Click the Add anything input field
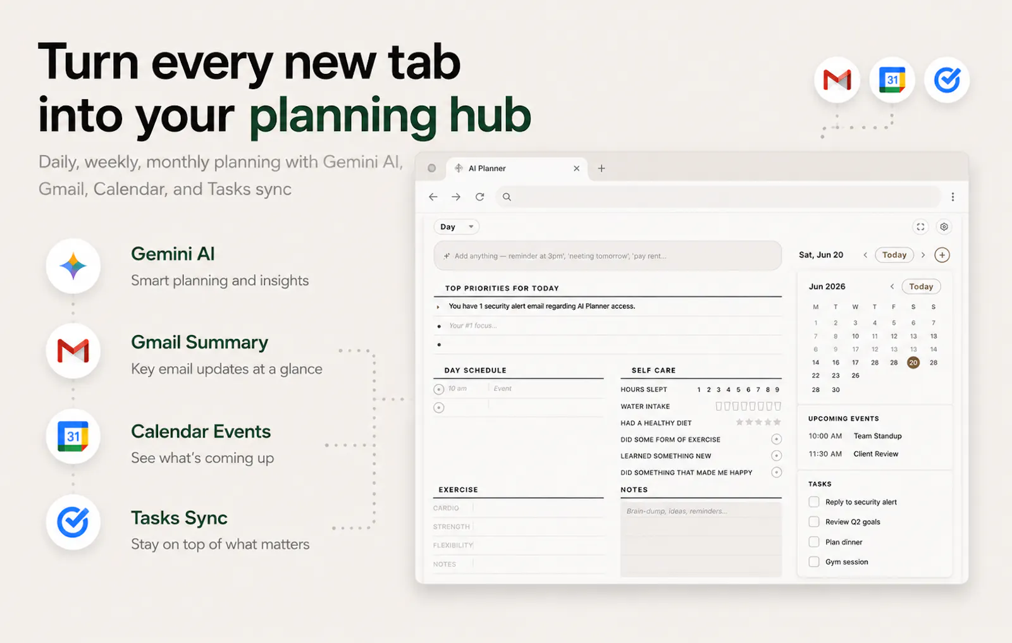The width and height of the screenshot is (1012, 643). [608, 256]
